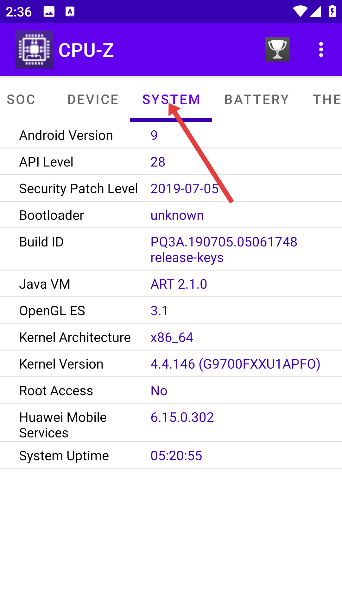Tap the CPU-Z chip logo icon
The height and width of the screenshot is (609, 342).
pyautogui.click(x=34, y=49)
